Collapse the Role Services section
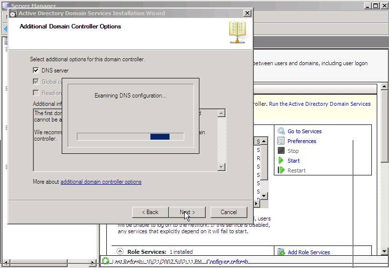Screen dimensions: 389x268 pyautogui.click(x=120, y=251)
